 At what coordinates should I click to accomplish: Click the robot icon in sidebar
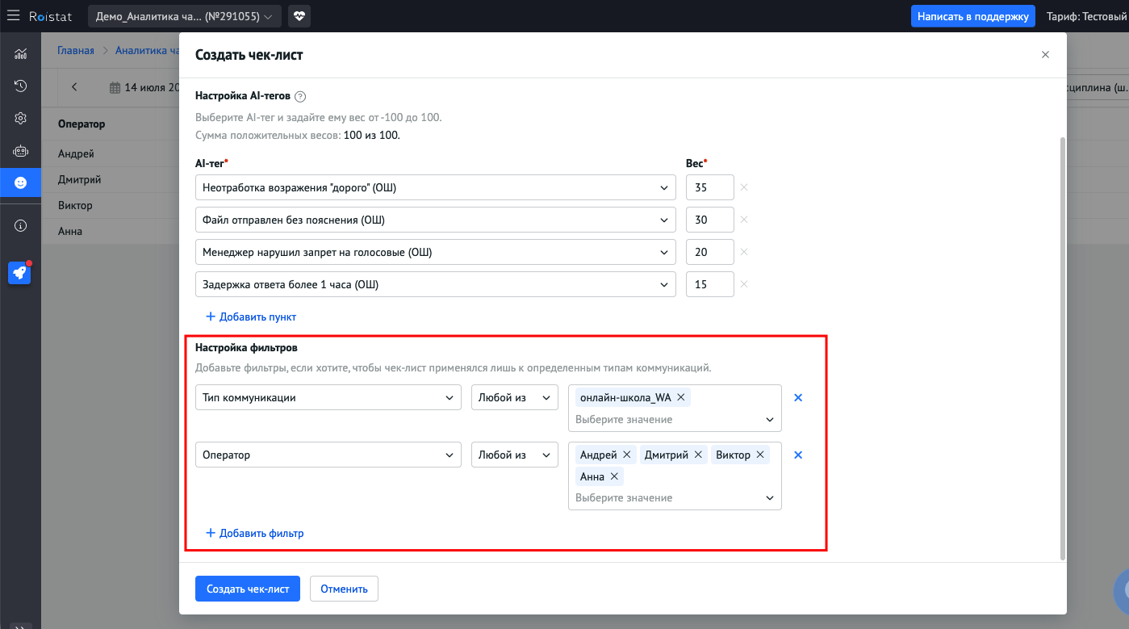pos(20,151)
